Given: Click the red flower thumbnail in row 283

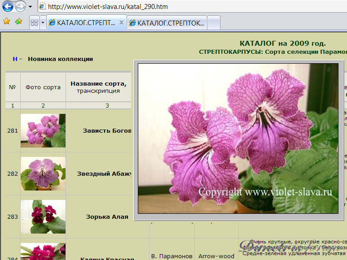Looking at the screenshot, I should 43,217.
